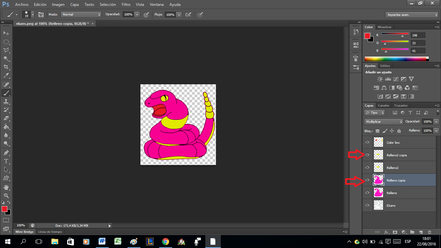Open the Brush Presets panel icon

(x=356, y=67)
